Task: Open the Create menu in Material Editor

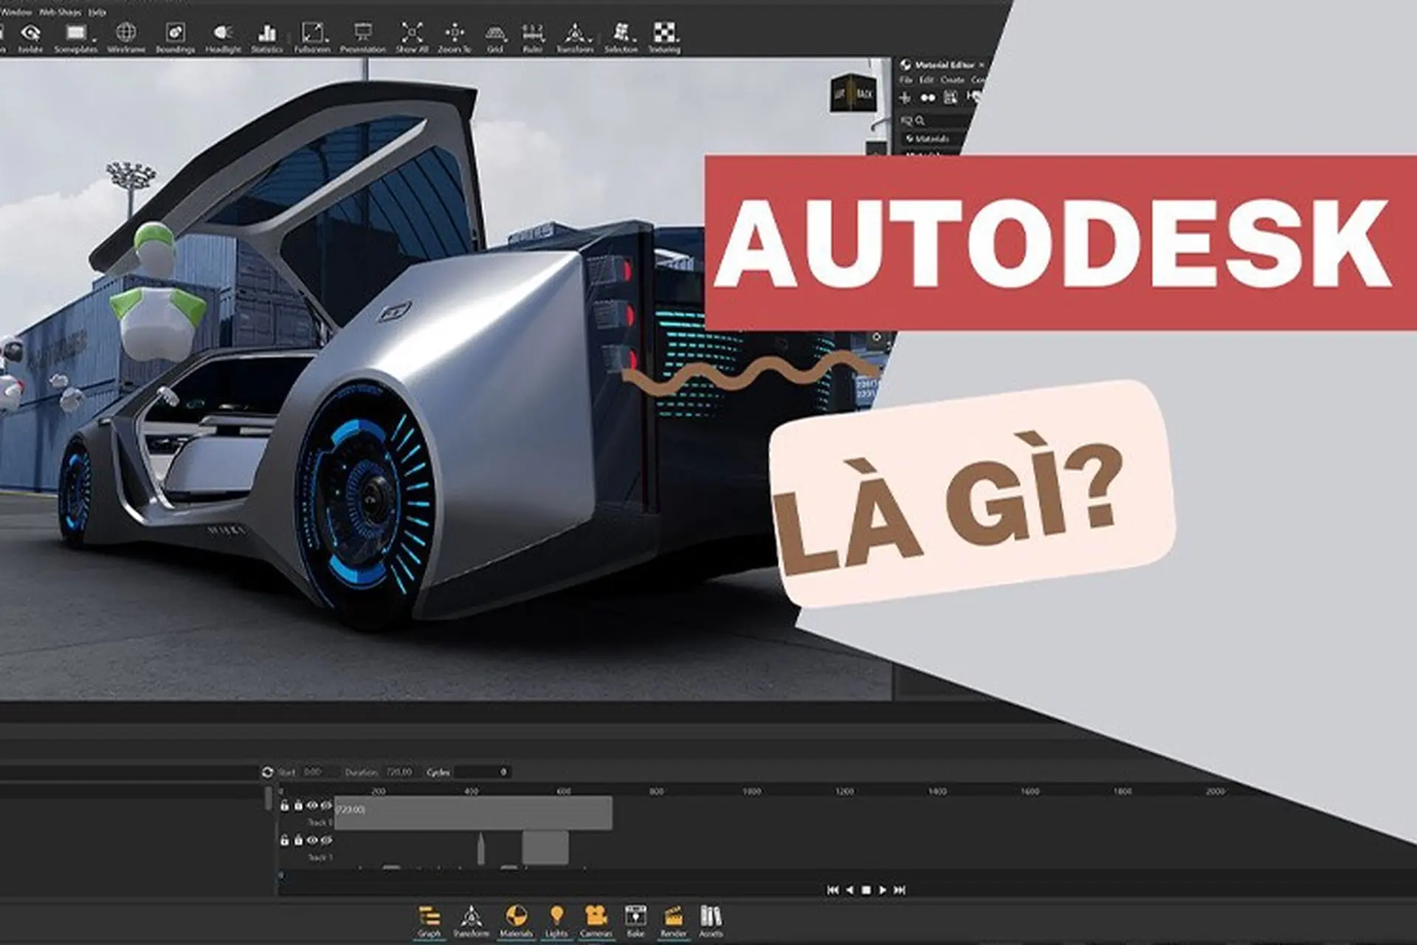Action: coord(953,80)
